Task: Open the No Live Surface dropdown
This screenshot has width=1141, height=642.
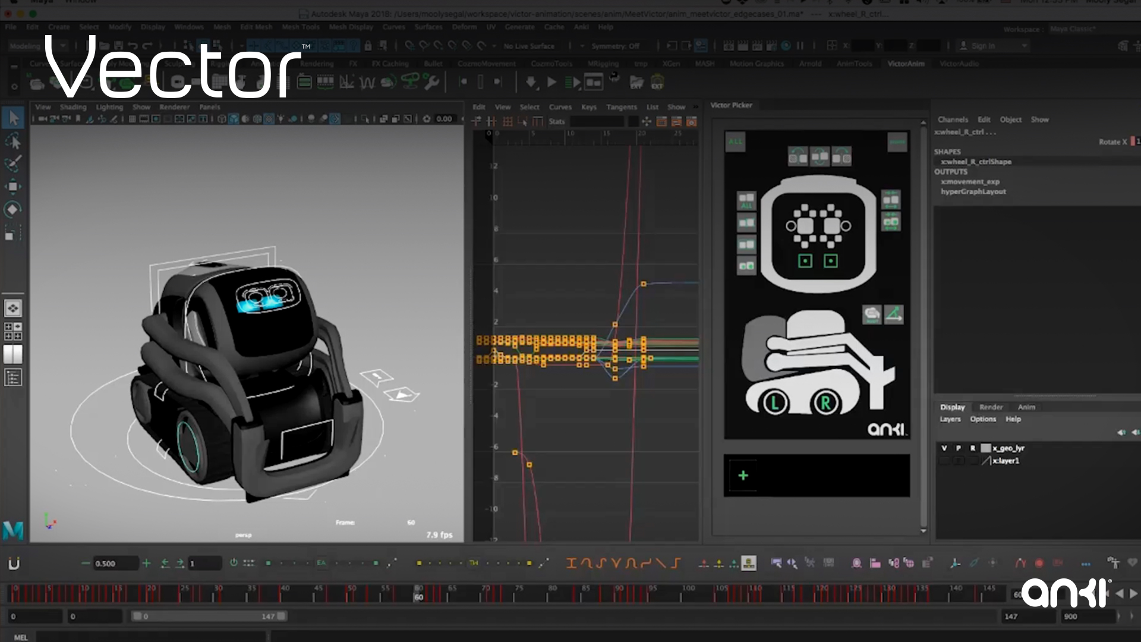Action: click(529, 46)
